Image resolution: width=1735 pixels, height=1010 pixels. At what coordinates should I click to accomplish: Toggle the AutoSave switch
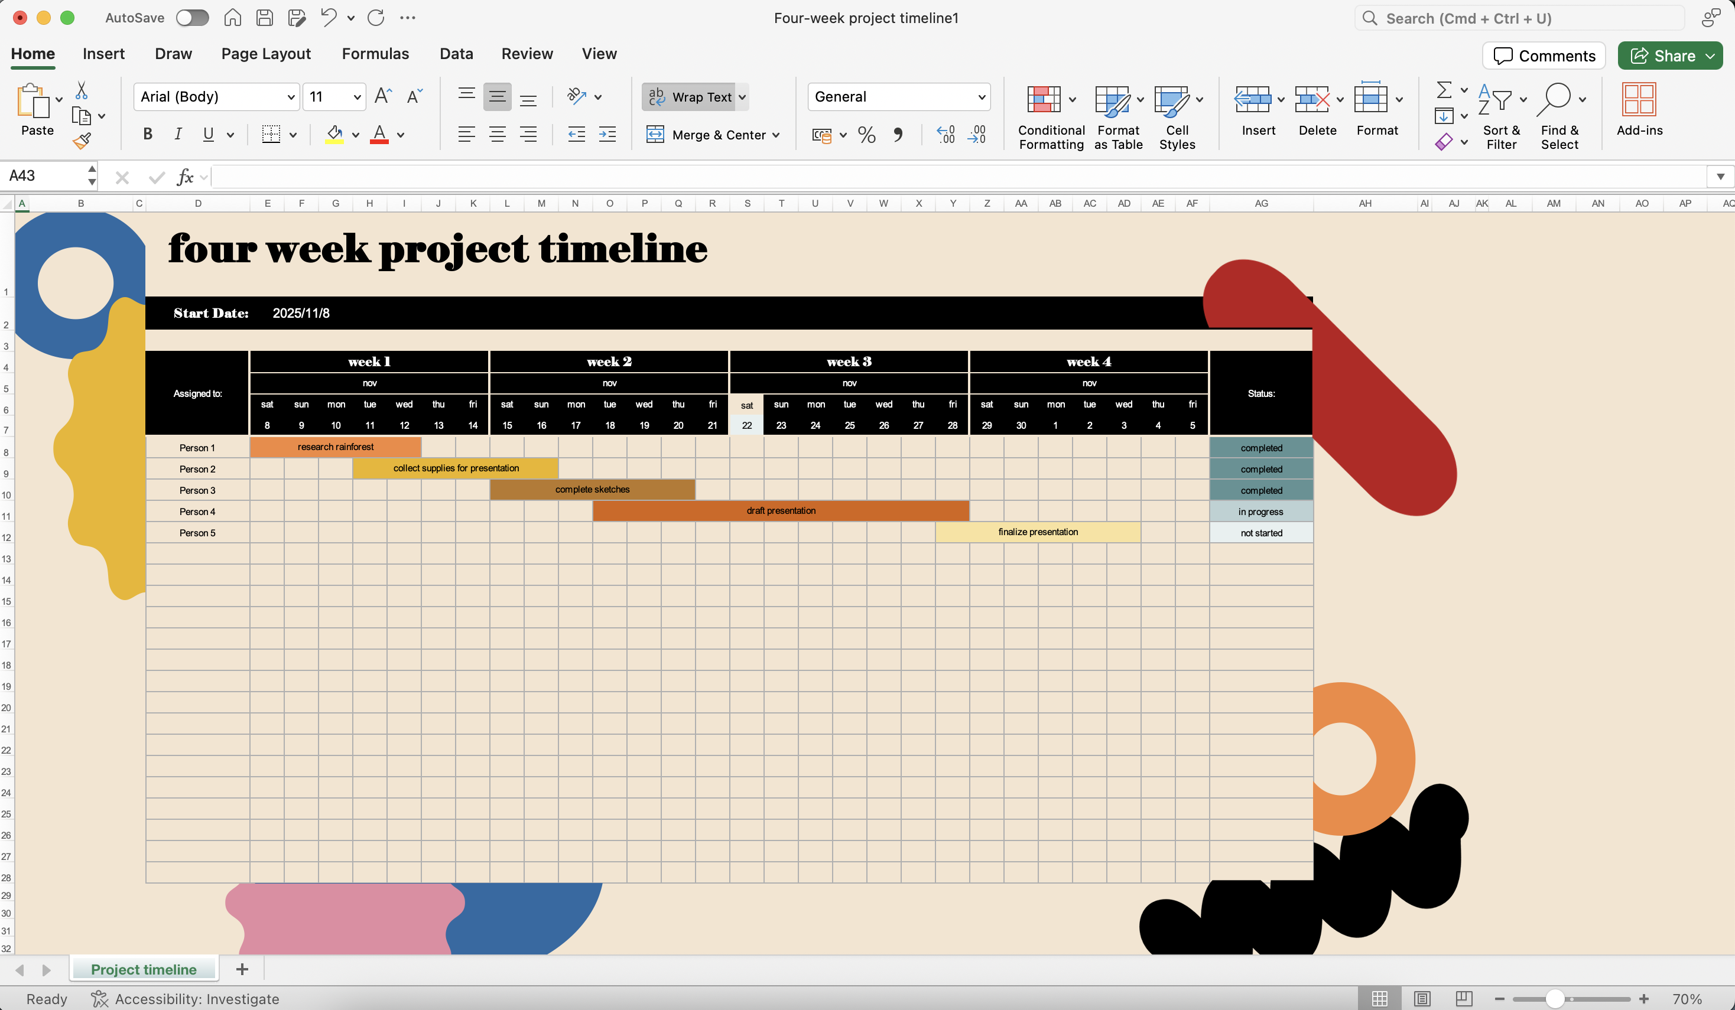[x=192, y=18]
